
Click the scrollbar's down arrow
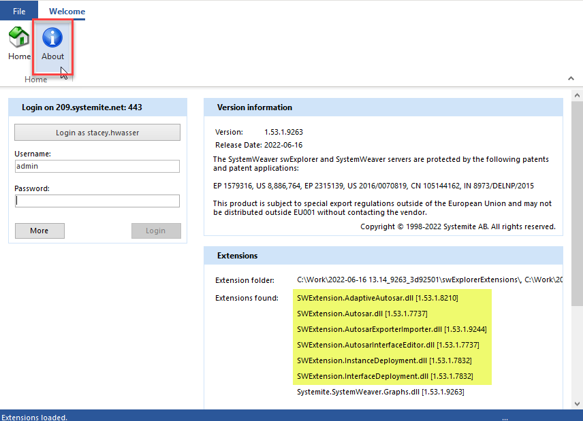pos(578,405)
